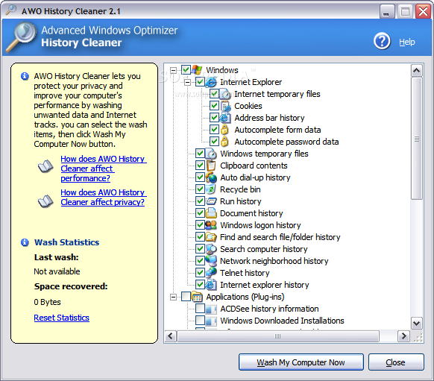Click the Windows temporary files icon
This screenshot has height=381, width=434.
click(211, 154)
